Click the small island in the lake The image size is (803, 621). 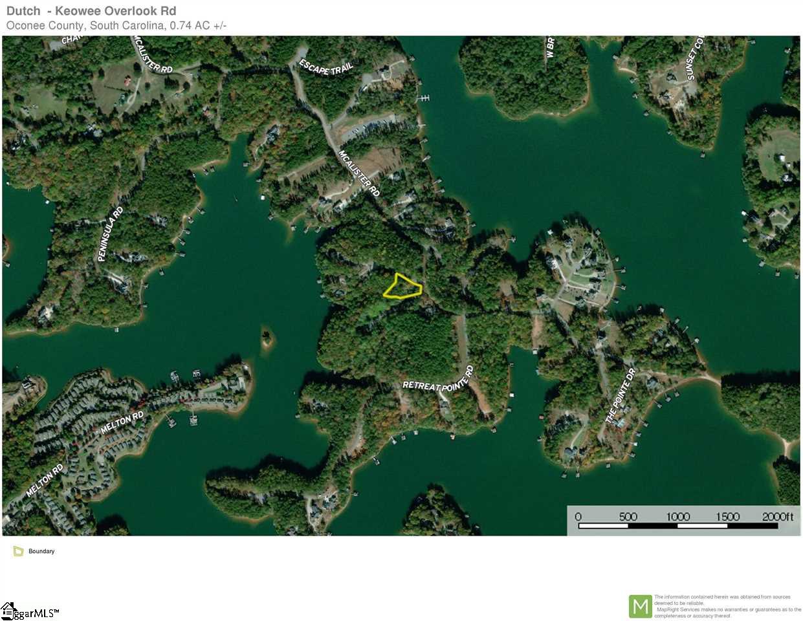pos(266,338)
